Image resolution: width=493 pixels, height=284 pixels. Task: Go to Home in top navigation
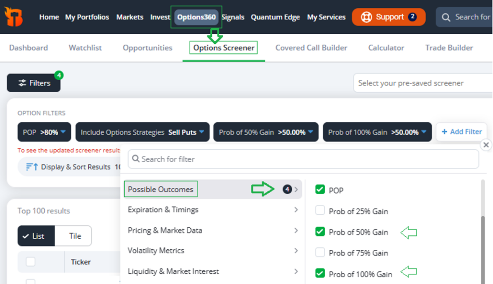[49, 17]
